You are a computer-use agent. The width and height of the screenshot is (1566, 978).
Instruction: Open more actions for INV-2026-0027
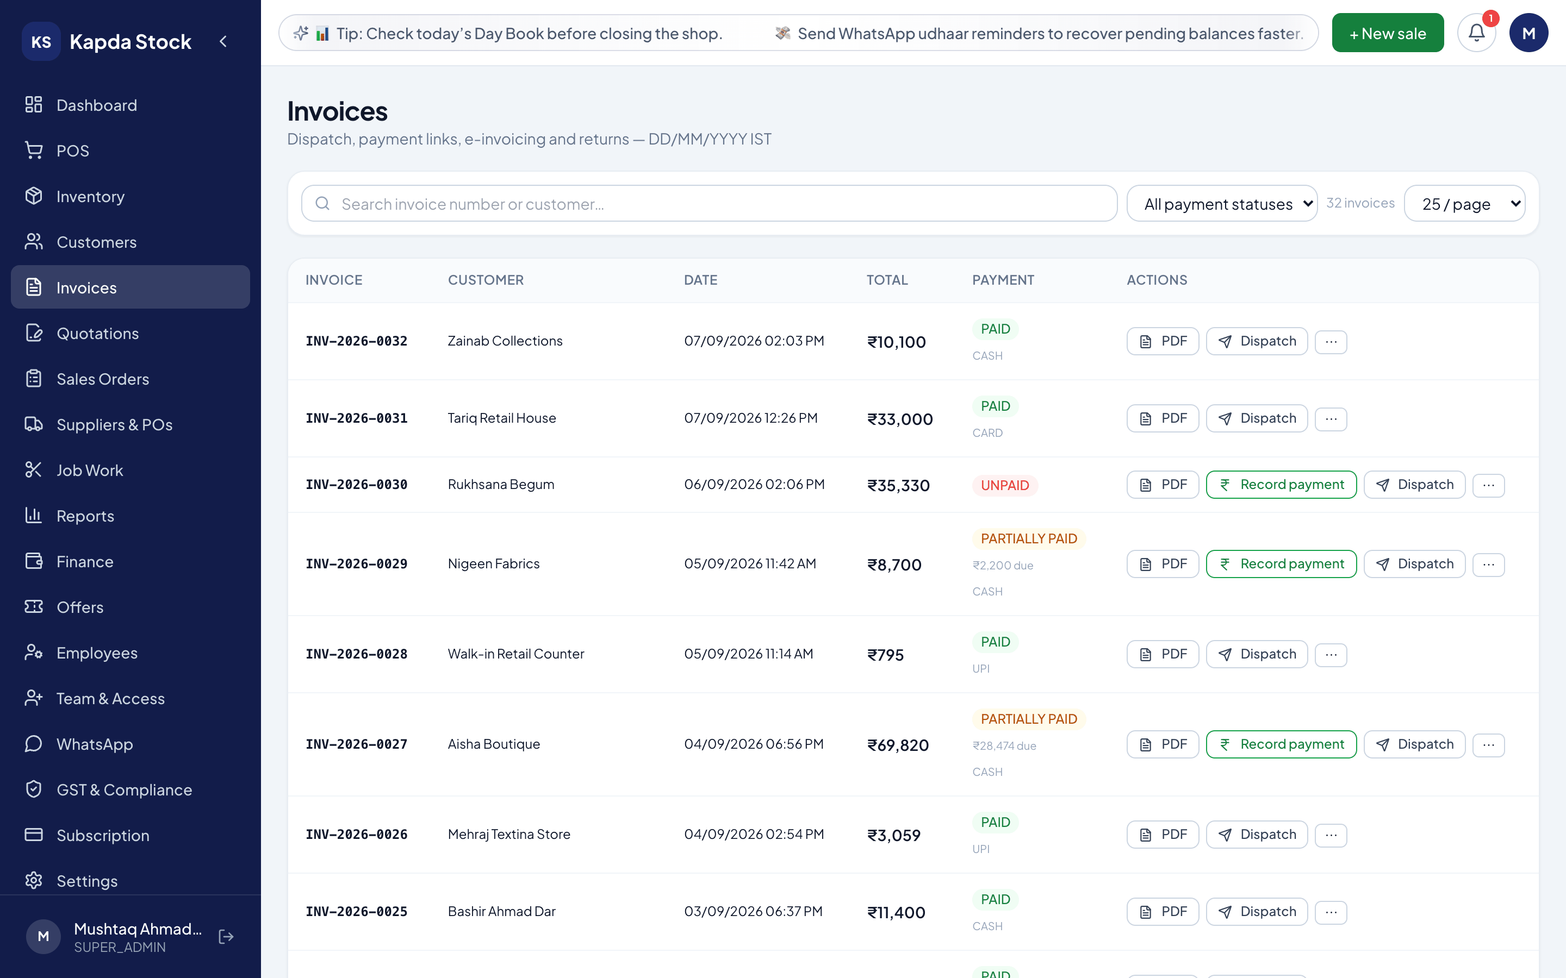coord(1488,745)
